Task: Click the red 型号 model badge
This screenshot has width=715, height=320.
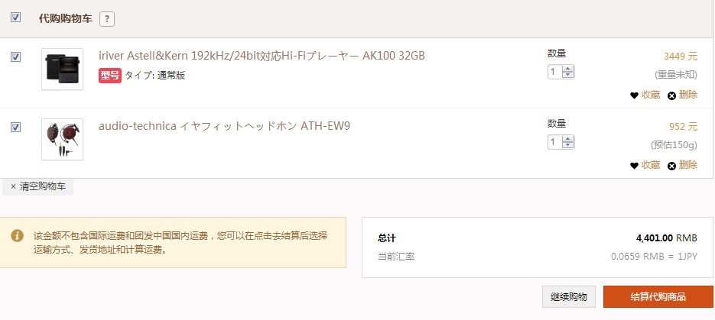Action: click(x=110, y=76)
